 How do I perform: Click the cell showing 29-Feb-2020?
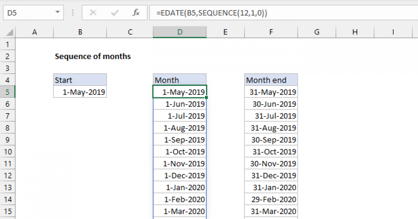271,199
